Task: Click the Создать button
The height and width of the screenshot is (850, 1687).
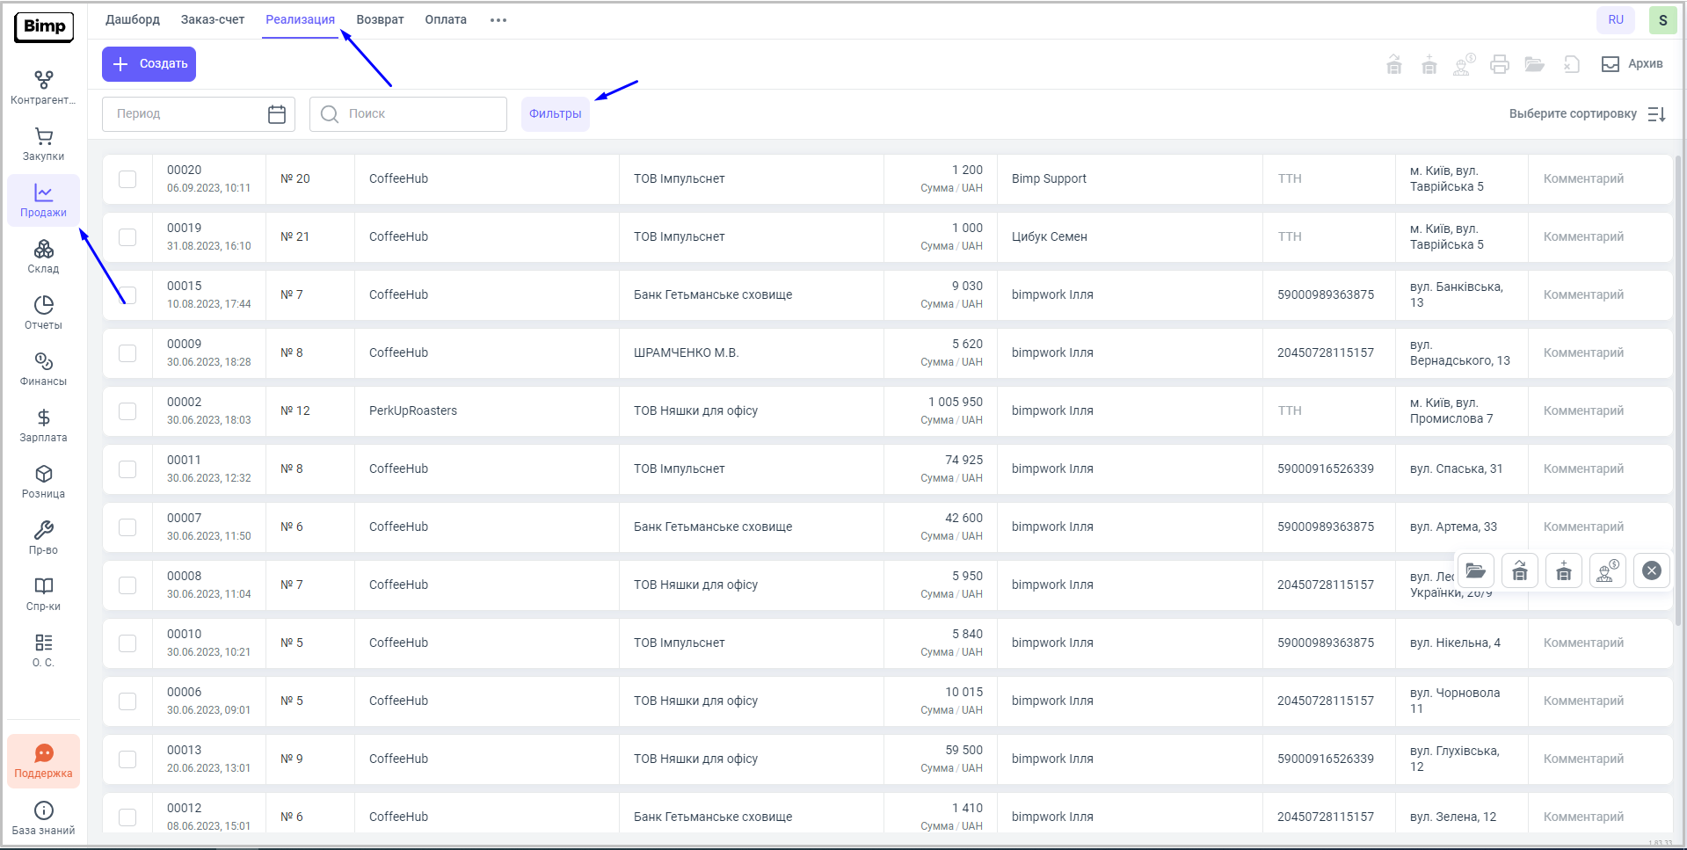Action: (149, 64)
